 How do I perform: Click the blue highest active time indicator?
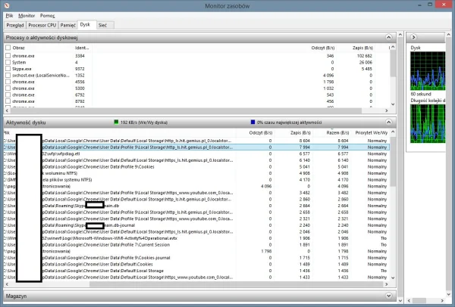click(252, 122)
